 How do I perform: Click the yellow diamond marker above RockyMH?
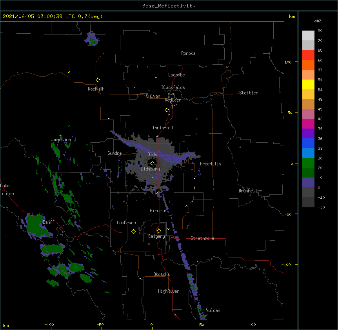pos(98,80)
